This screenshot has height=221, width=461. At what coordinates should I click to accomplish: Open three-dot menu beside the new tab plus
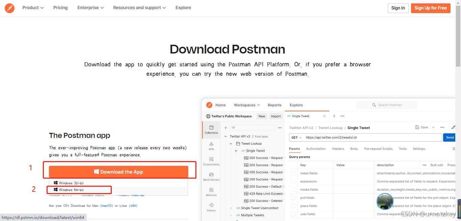tap(343, 116)
